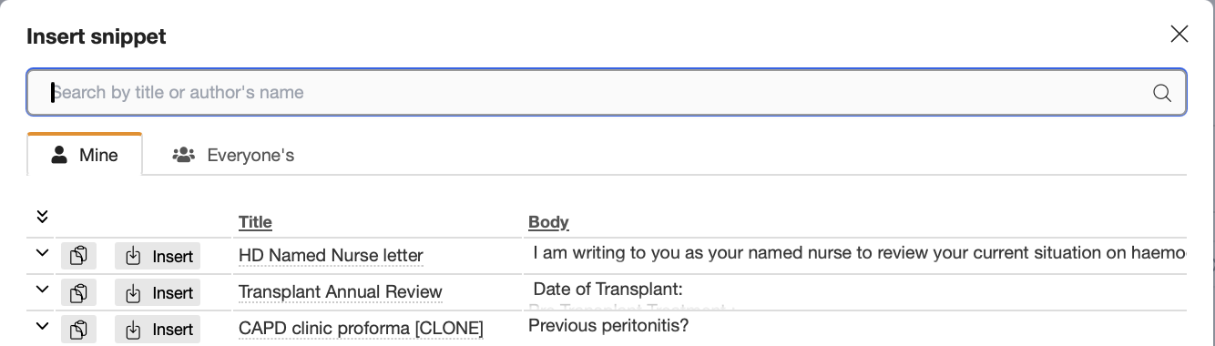Insert the CAPD clinic proforma snippet

158,329
